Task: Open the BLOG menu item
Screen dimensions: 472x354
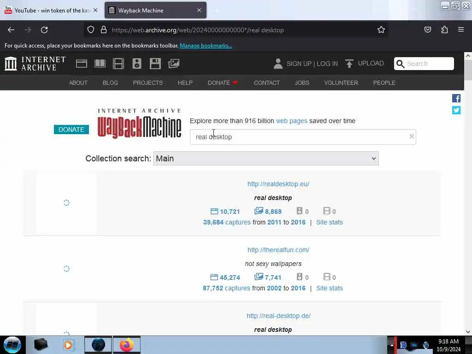Action: [110, 83]
